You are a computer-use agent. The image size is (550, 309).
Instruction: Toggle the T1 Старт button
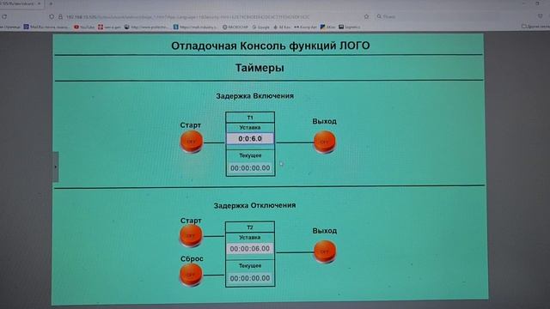pos(192,142)
